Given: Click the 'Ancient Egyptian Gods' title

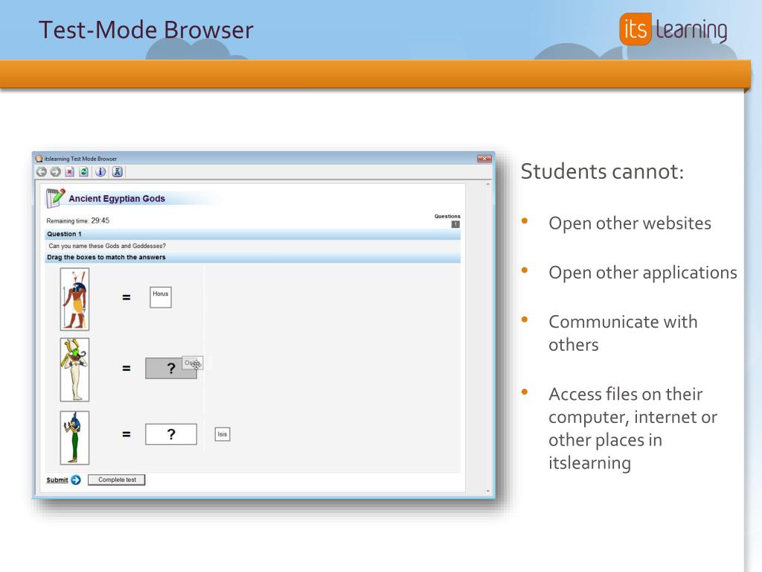Looking at the screenshot, I should coord(117,198).
